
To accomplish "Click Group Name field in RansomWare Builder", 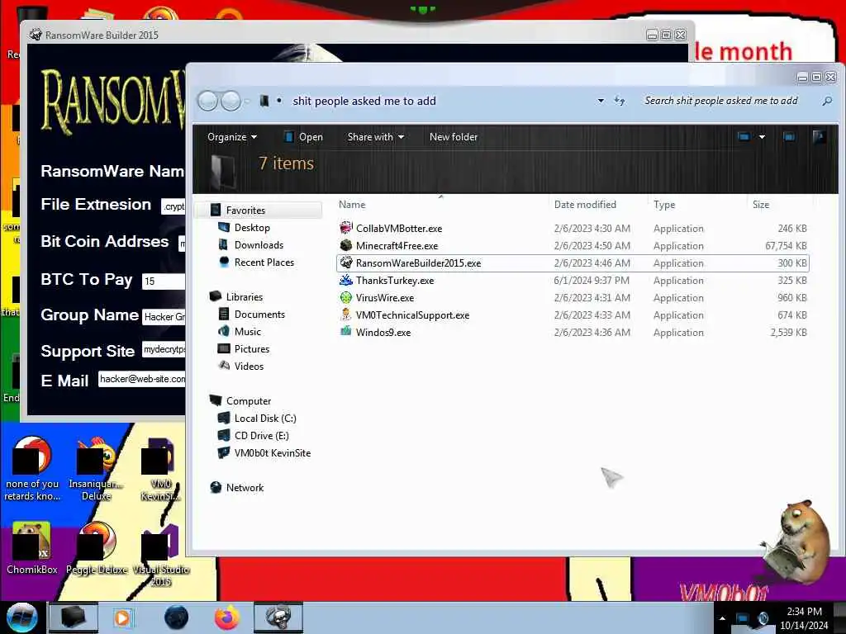I will [x=164, y=316].
